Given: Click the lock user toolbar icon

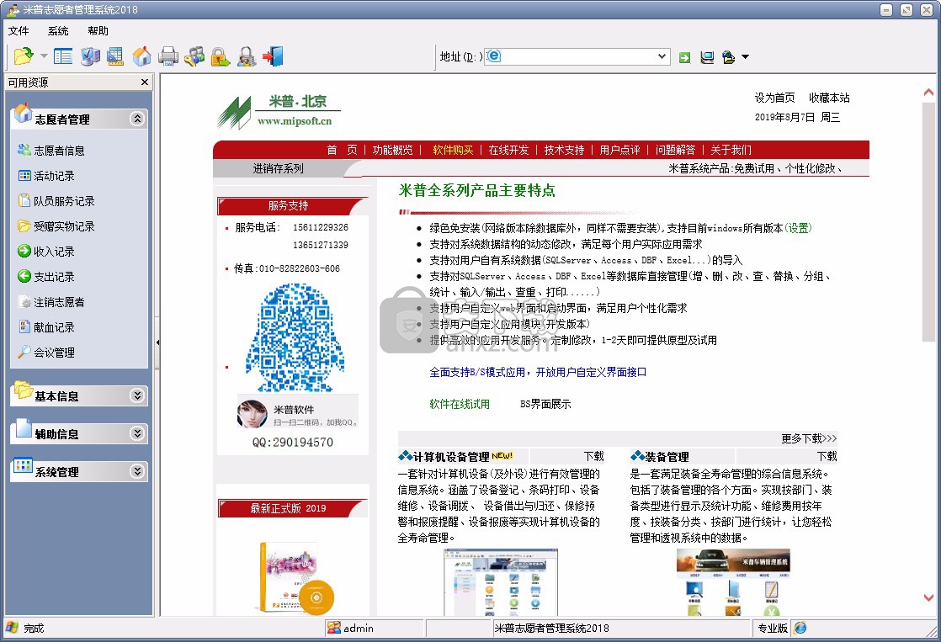Looking at the screenshot, I should 246,56.
